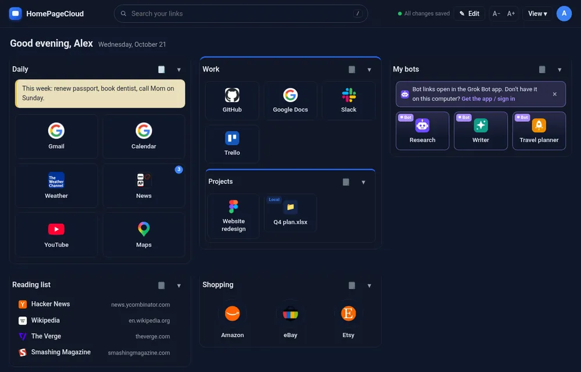Launch the Travel planner bot
The height and width of the screenshot is (372, 581).
tap(539, 131)
